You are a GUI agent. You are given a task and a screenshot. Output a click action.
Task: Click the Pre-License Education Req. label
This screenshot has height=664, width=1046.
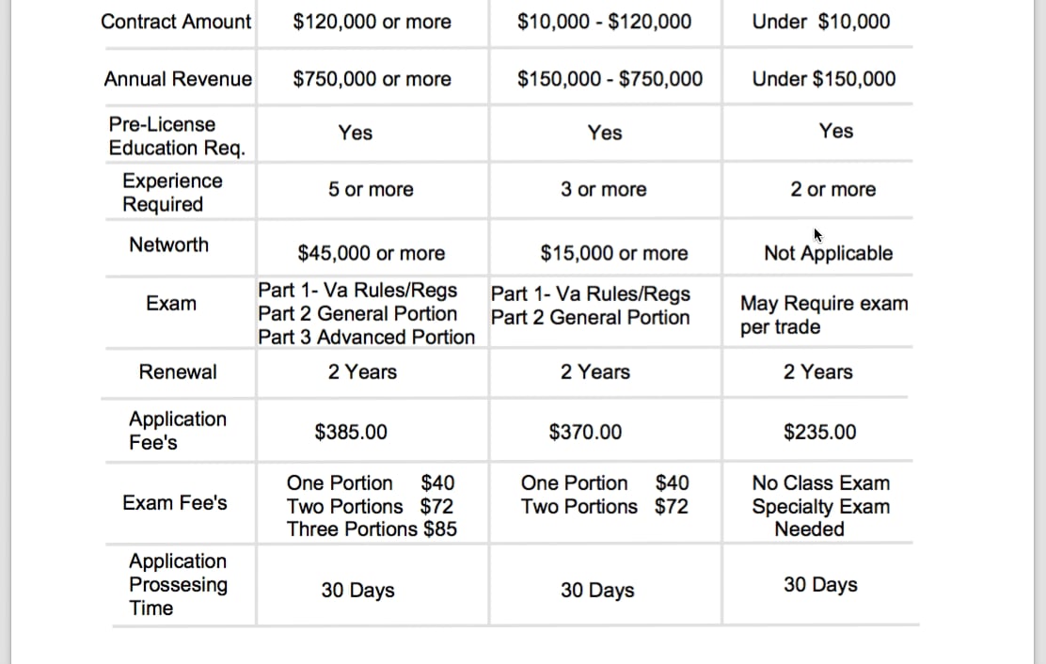click(x=177, y=136)
